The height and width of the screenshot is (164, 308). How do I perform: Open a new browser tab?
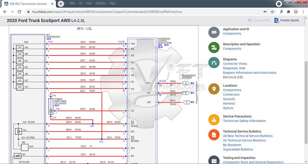(61, 4)
